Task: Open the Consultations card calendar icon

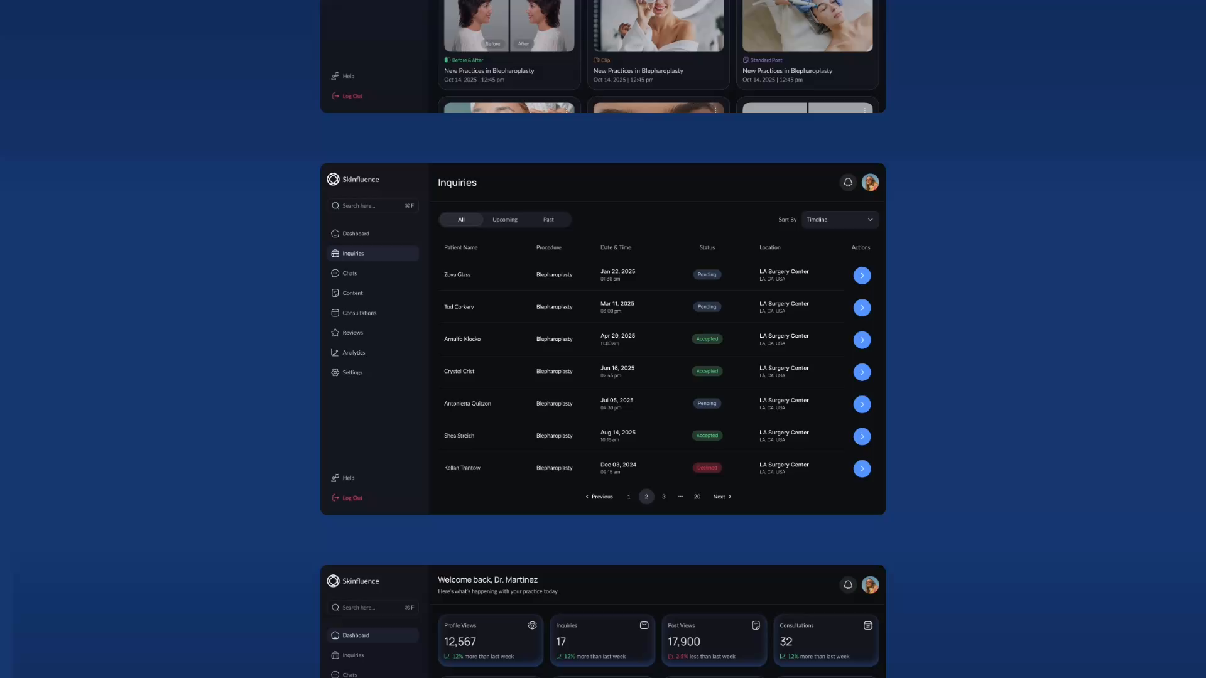Action: [x=867, y=625]
